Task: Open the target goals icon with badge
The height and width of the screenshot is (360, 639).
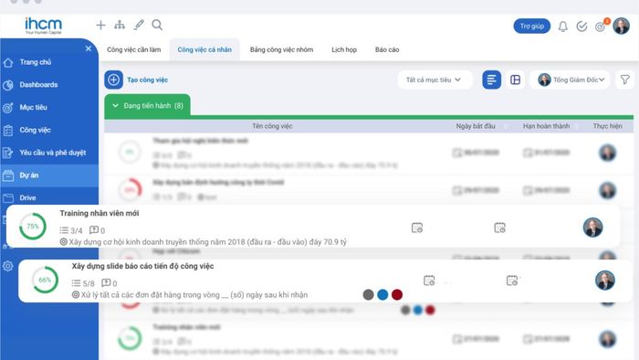Action: click(601, 26)
